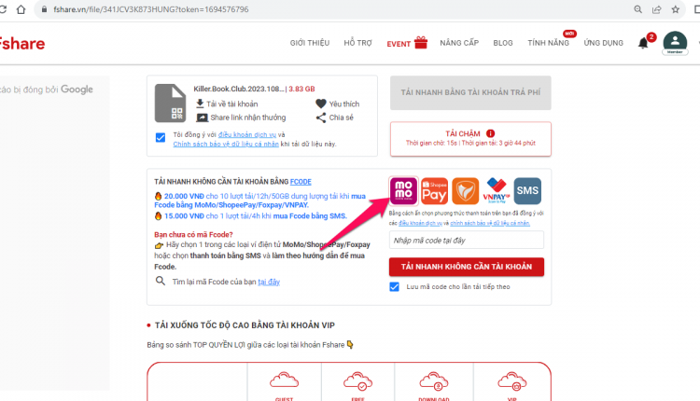This screenshot has width=700, height=401.
Task: Open the HỖ TRỢ menu item
Action: [357, 43]
